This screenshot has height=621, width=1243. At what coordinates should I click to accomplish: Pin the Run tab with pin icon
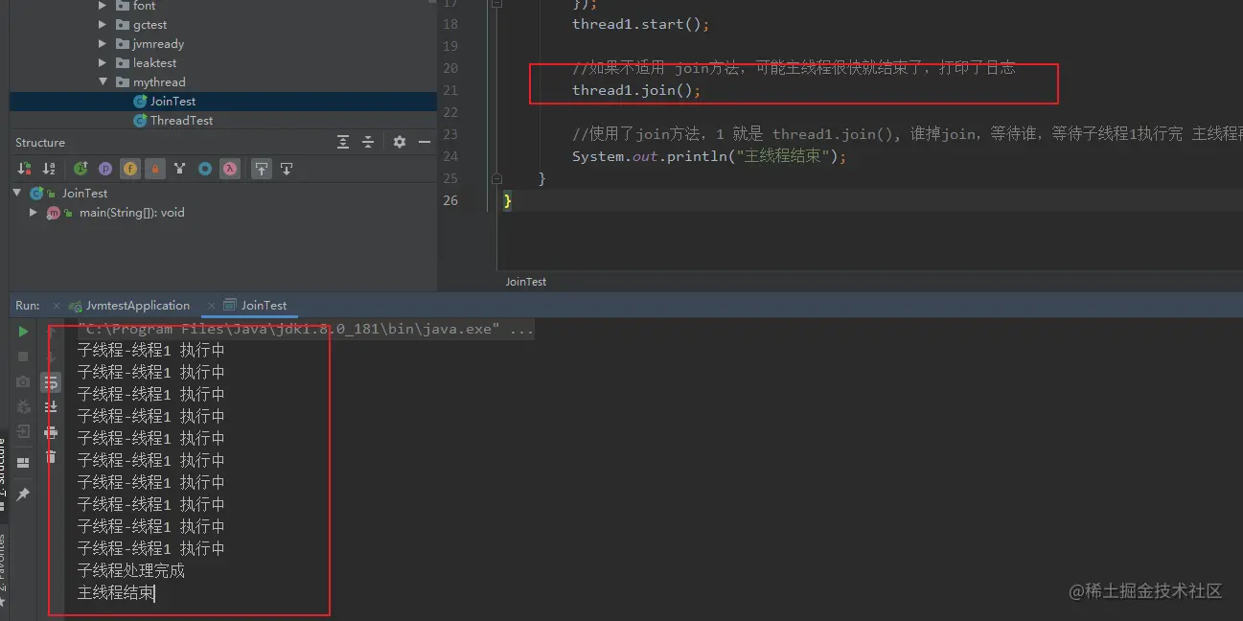pos(24,494)
